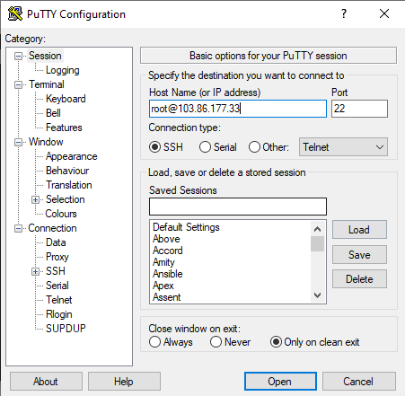Open the Appearance settings category
Viewport: 405px width, 396px height.
click(71, 156)
